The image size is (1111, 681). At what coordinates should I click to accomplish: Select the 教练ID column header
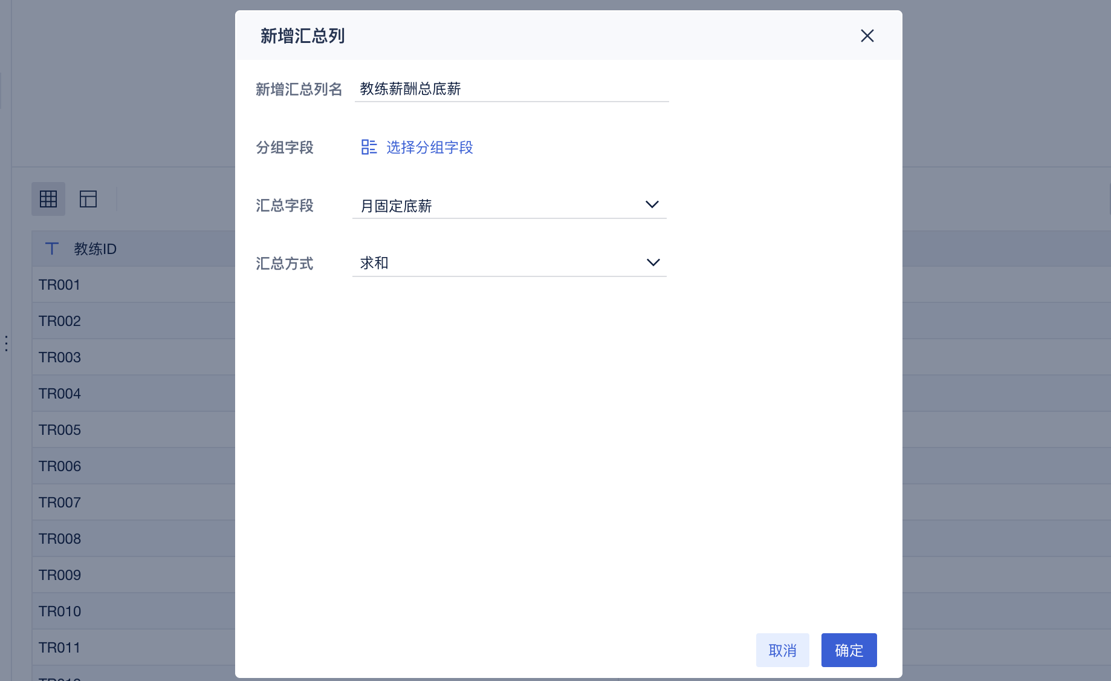coord(134,249)
